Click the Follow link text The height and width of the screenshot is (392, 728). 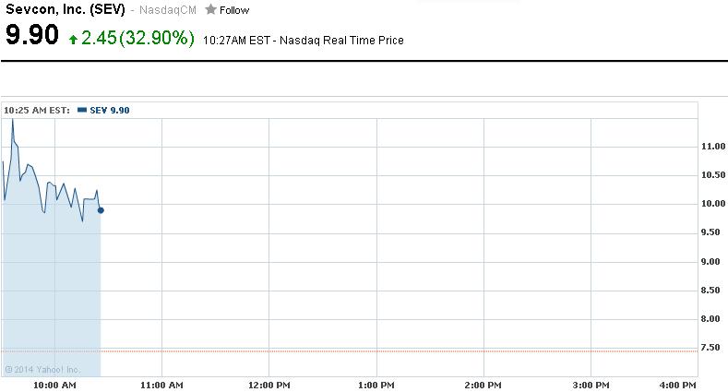click(x=234, y=11)
